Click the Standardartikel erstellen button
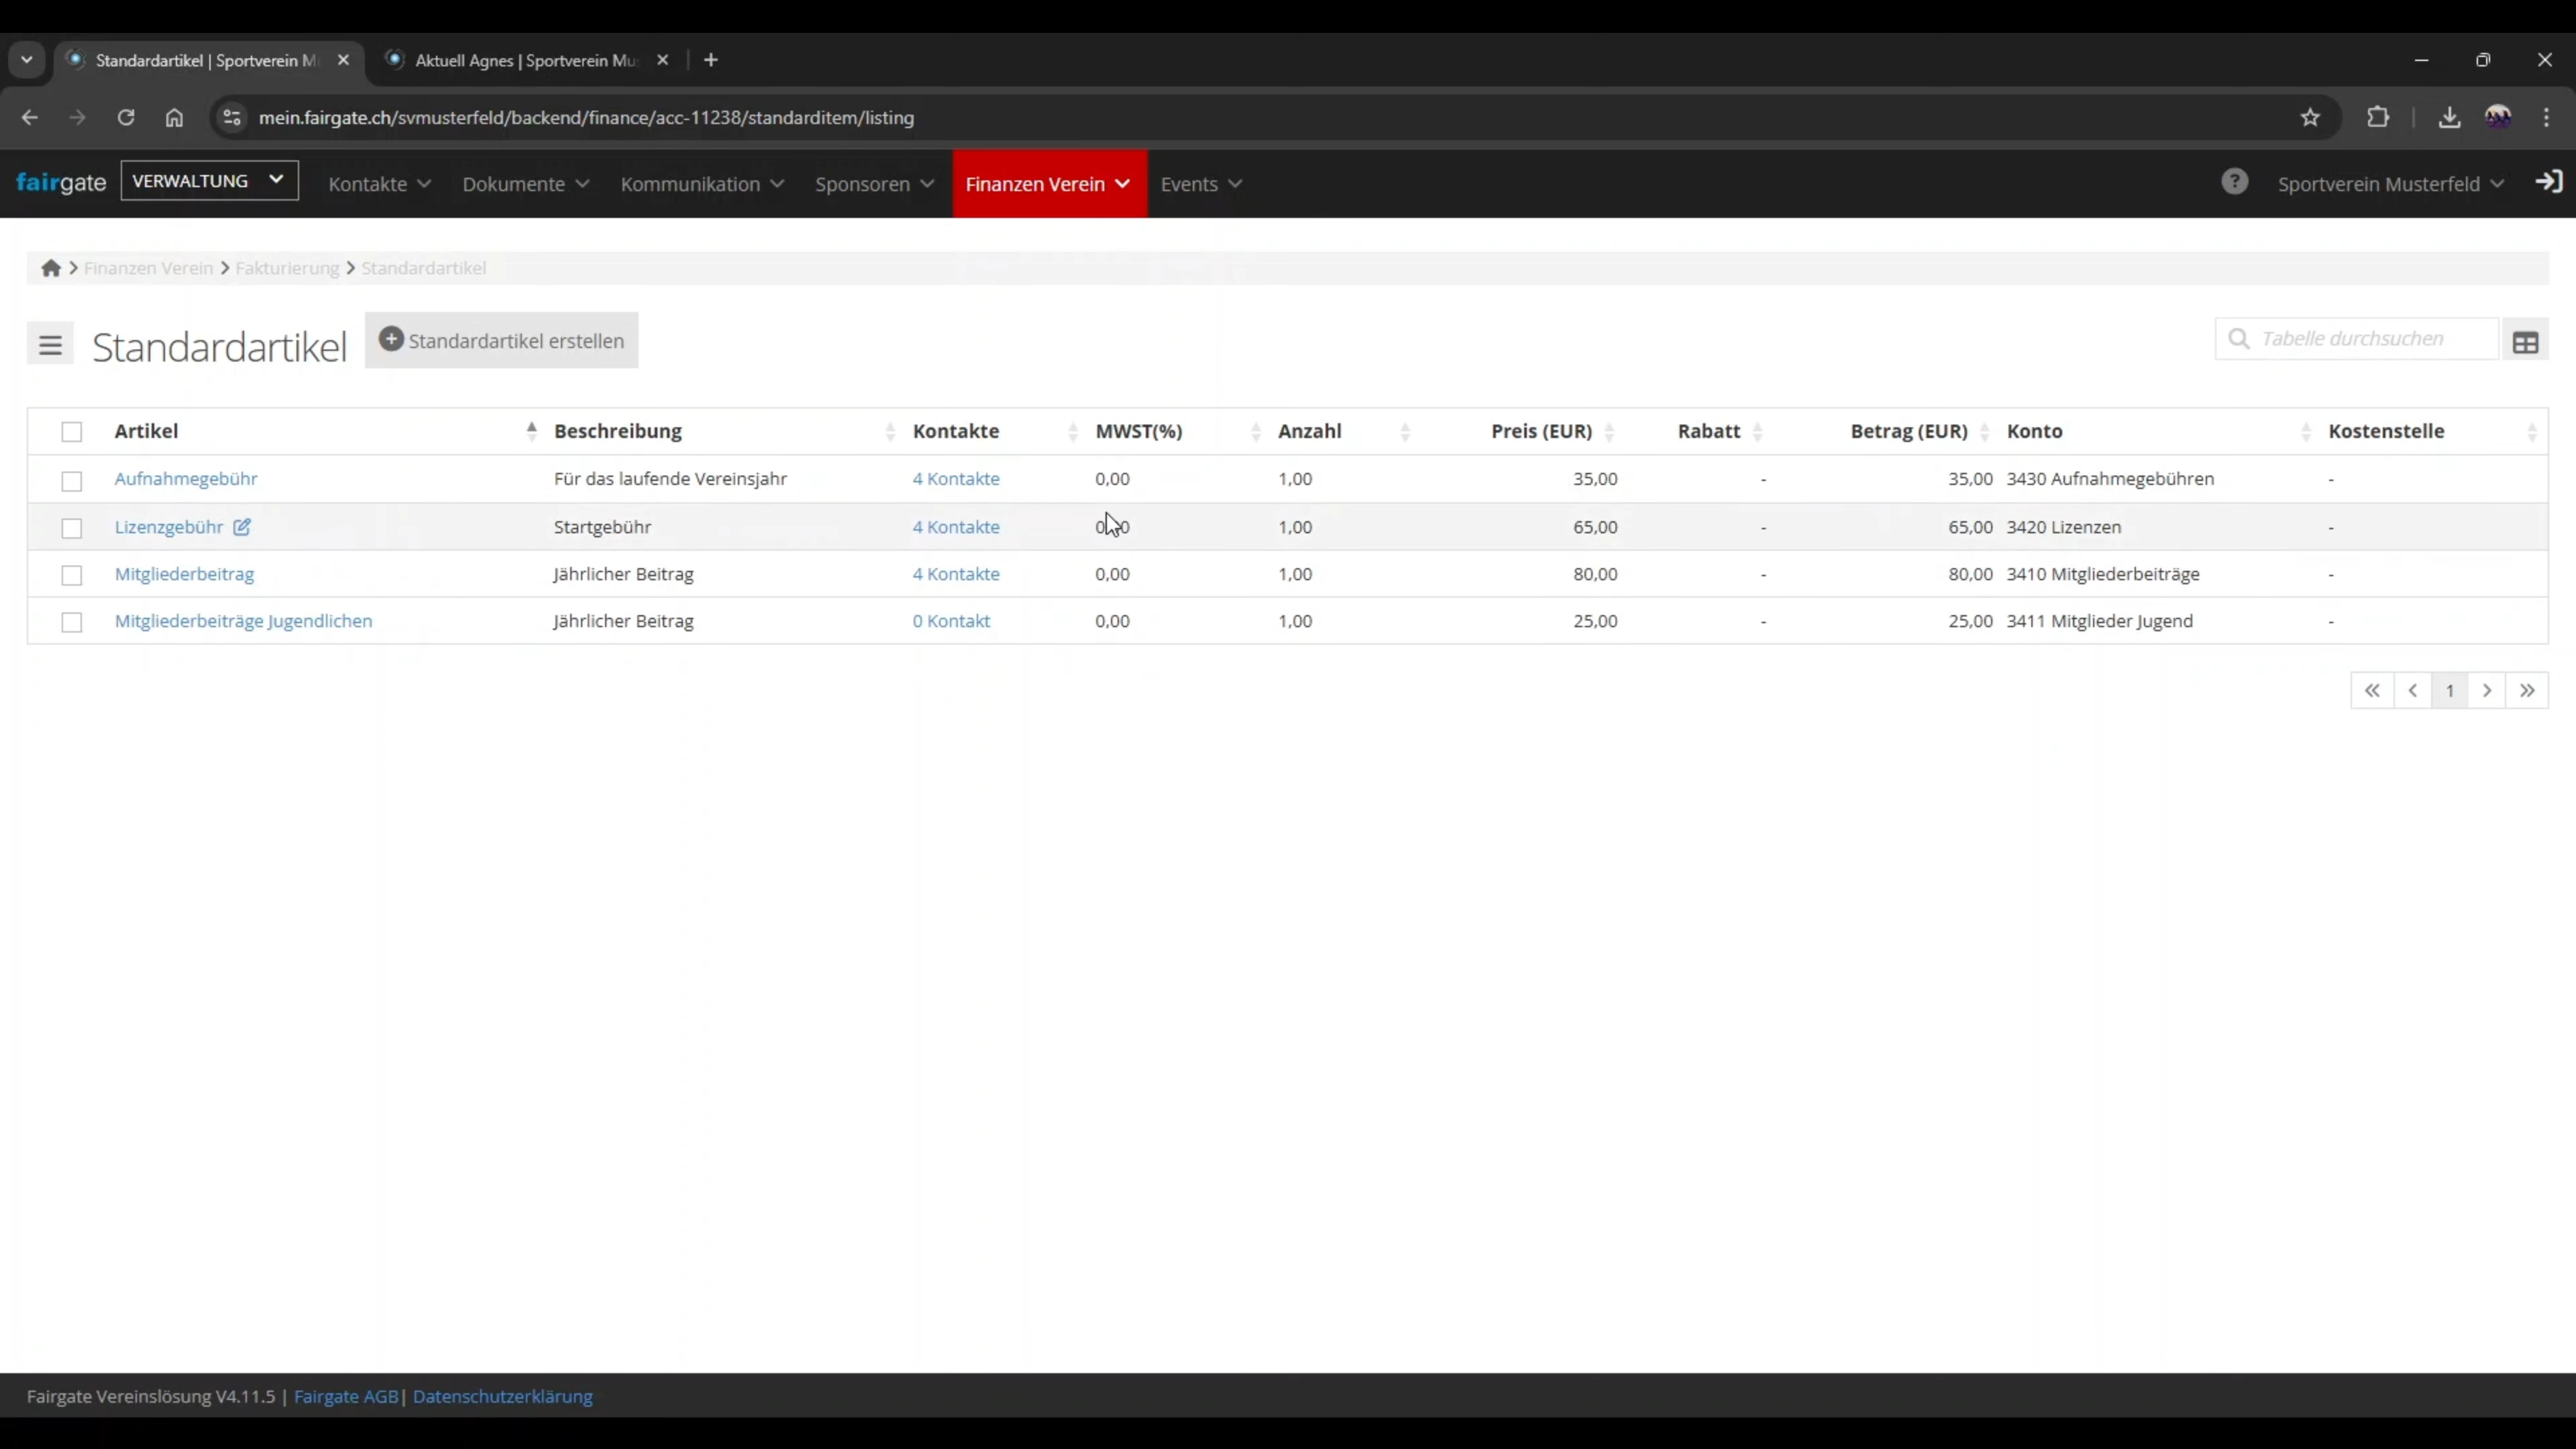The height and width of the screenshot is (1449, 2576). [502, 340]
